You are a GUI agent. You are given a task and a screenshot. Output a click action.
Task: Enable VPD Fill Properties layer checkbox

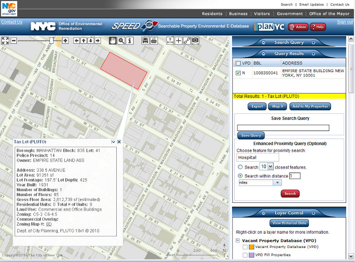tap(245, 255)
